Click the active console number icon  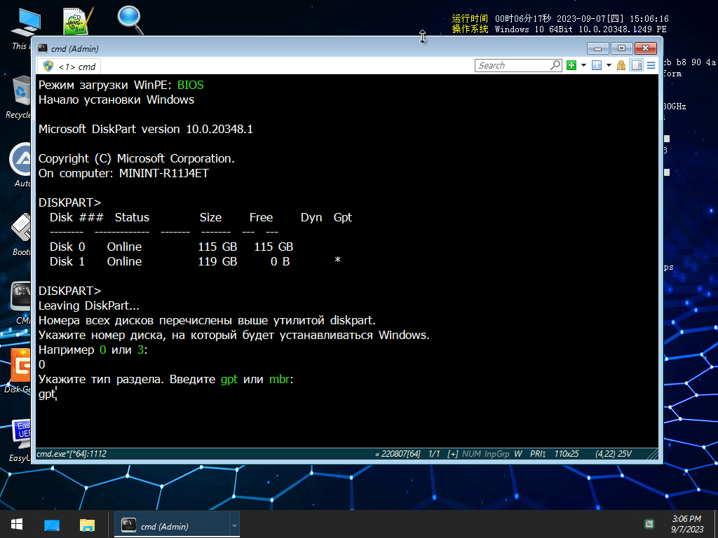tap(596, 65)
